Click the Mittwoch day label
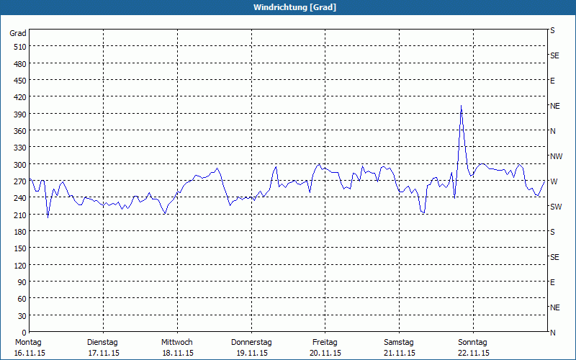This screenshot has height=360, width=576. click(176, 343)
